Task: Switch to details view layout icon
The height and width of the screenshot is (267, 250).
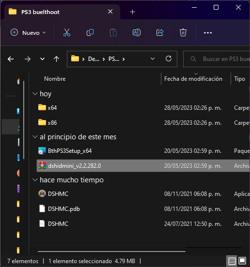Action: coord(232,261)
